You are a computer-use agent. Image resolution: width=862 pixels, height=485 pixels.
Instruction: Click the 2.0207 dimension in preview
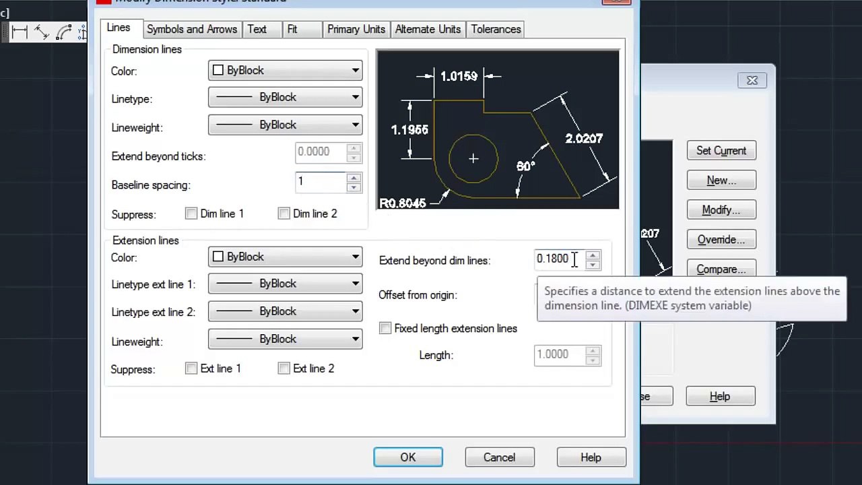click(x=584, y=138)
